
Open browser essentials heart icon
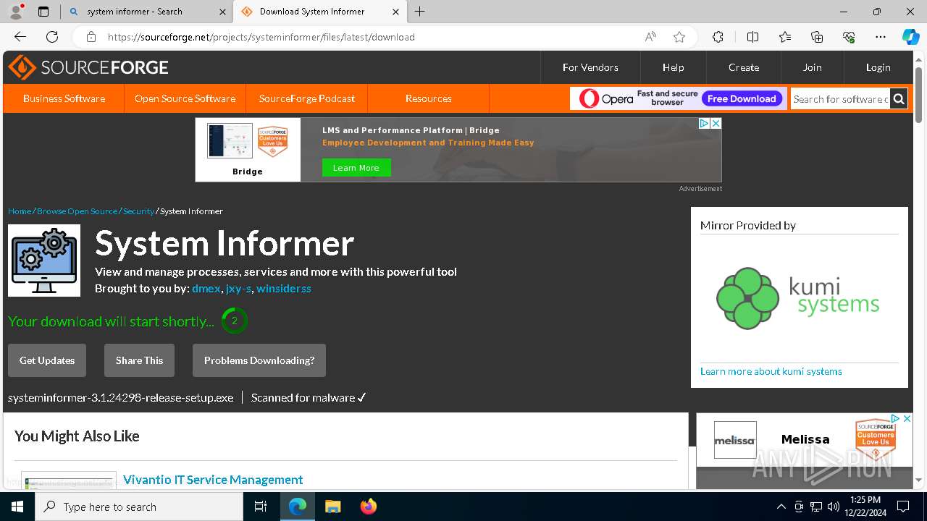coord(849,37)
